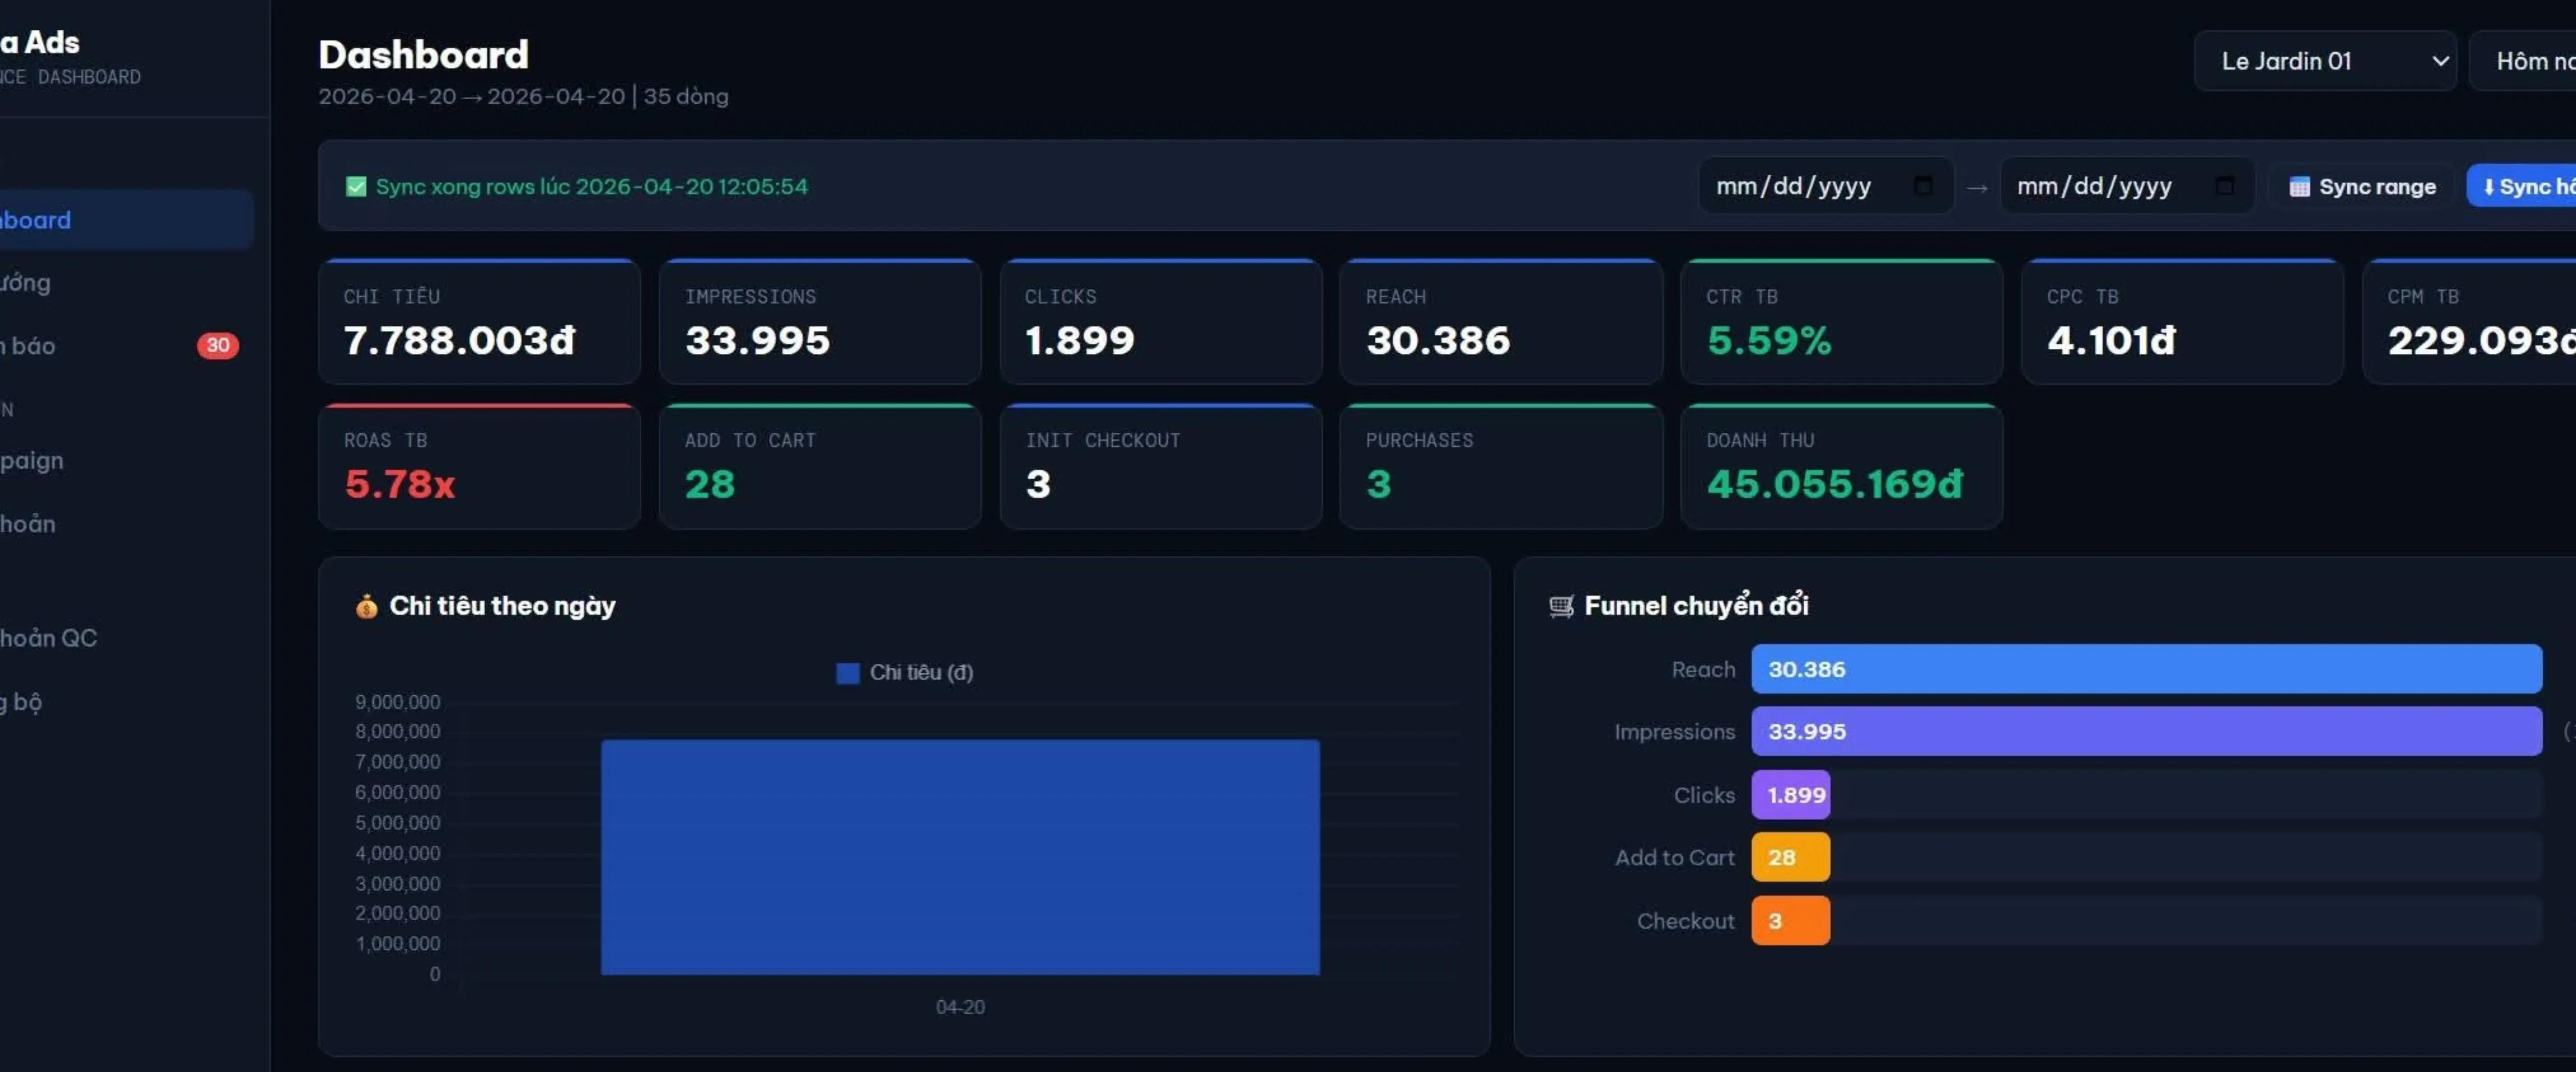Click the Ads logo text in the sidebar
2576x1072 pixels.
[x=40, y=42]
